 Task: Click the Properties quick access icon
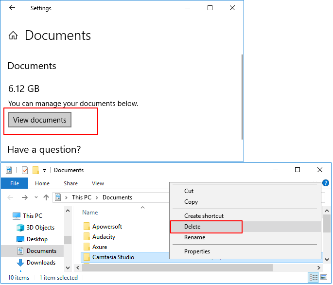click(25, 170)
